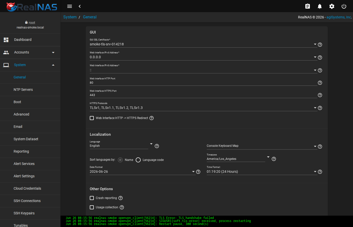Image resolution: width=353 pixels, height=227 pixels.
Task: Open HTTPS Protocols dropdown
Action: [203, 108]
